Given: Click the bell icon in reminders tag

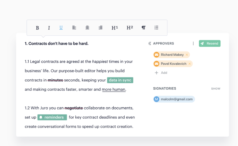Looking at the screenshot, I should (41, 117).
